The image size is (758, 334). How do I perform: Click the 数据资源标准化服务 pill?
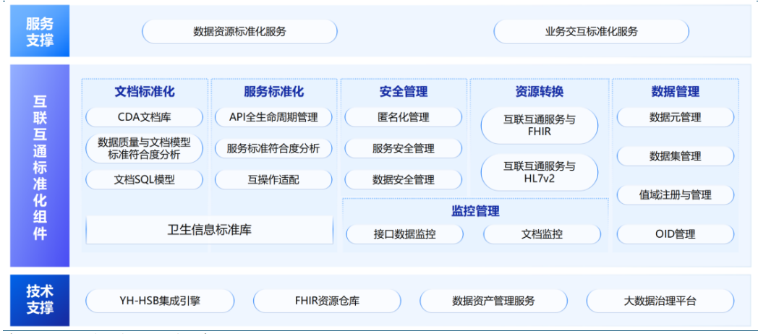239,32
